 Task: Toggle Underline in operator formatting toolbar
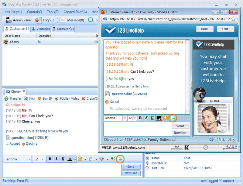[x=63, y=159]
